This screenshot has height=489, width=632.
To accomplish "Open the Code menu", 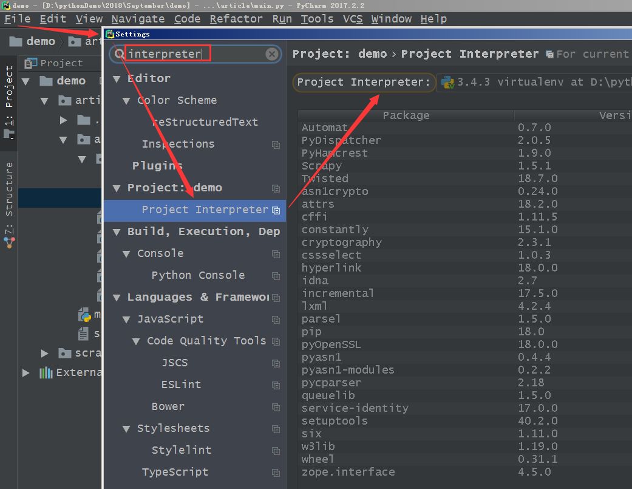I will (187, 19).
